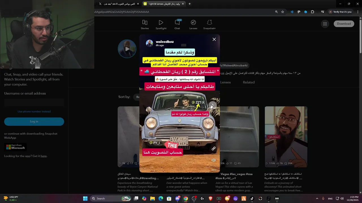
Task: Open the Sort by dropdown
Action: click(136, 97)
